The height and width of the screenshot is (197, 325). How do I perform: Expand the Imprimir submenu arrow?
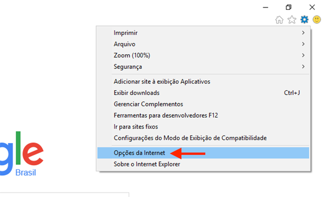(303, 33)
